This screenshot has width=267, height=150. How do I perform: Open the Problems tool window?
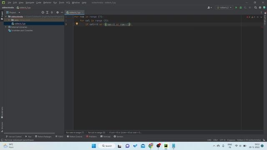91,136
